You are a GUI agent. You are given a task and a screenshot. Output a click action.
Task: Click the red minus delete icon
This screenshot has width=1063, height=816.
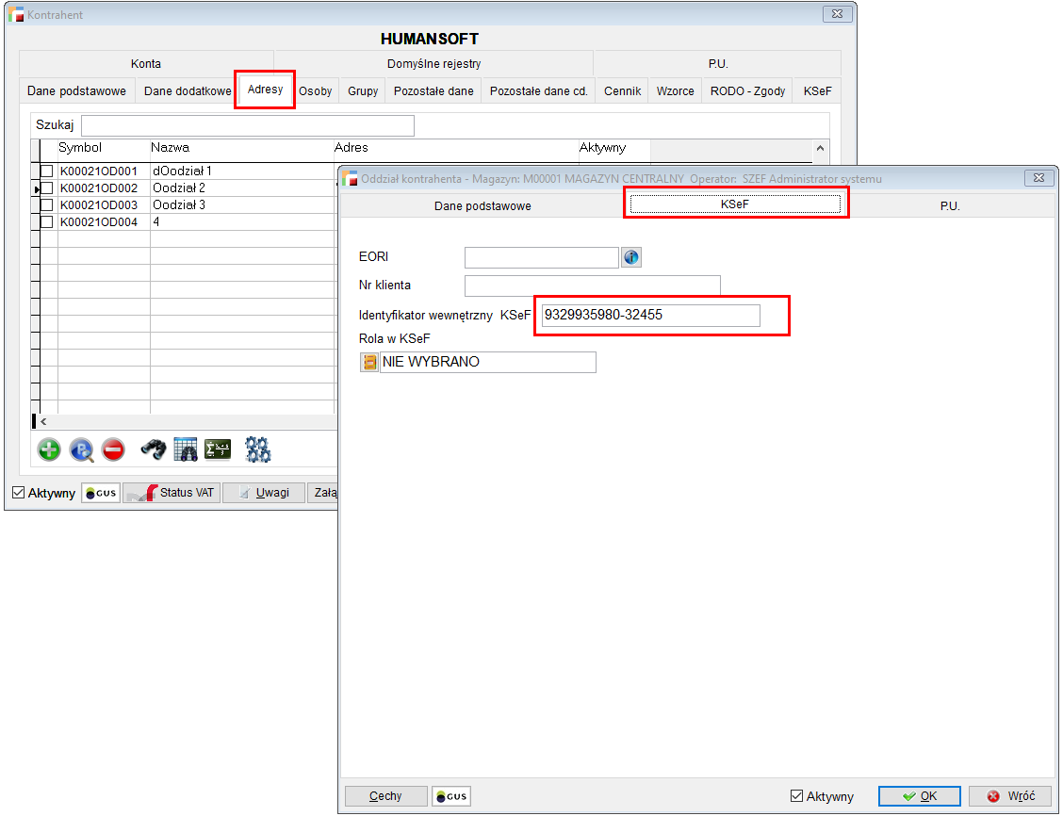113,450
